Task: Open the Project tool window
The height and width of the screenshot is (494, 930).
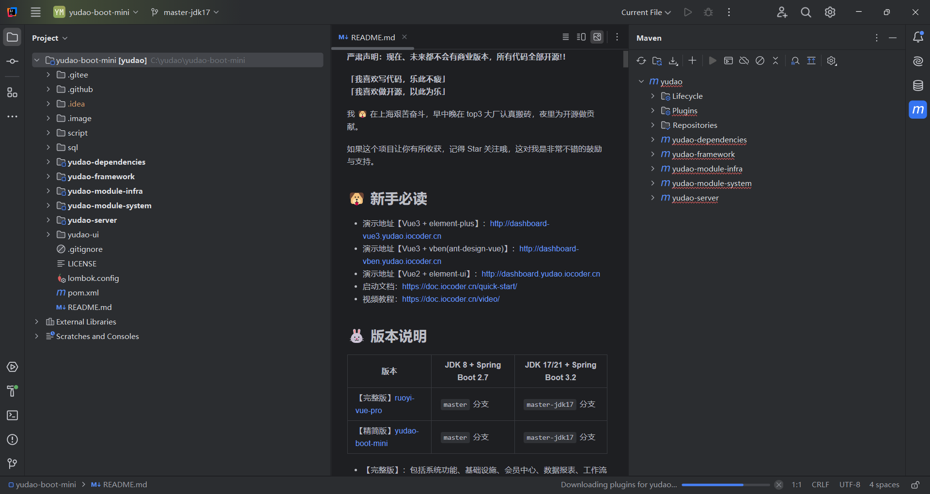Action: tap(13, 37)
